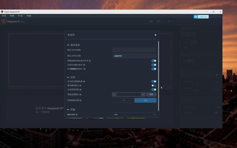237x148 pixels.
Task: Click the 默认文件名前缀 prefix input field
Action: [x=134, y=50]
